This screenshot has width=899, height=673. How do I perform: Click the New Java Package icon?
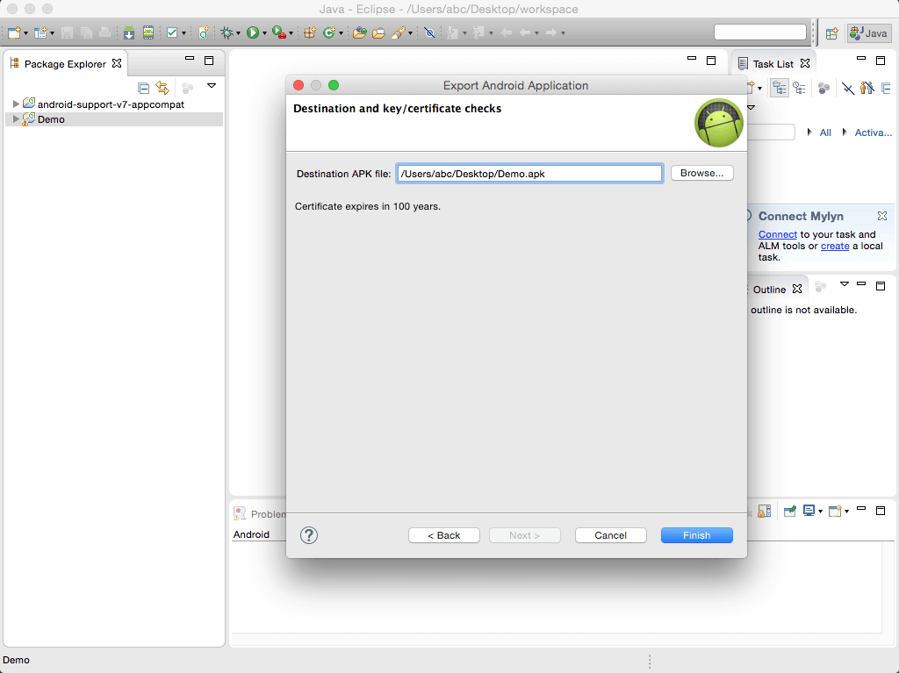(x=310, y=32)
